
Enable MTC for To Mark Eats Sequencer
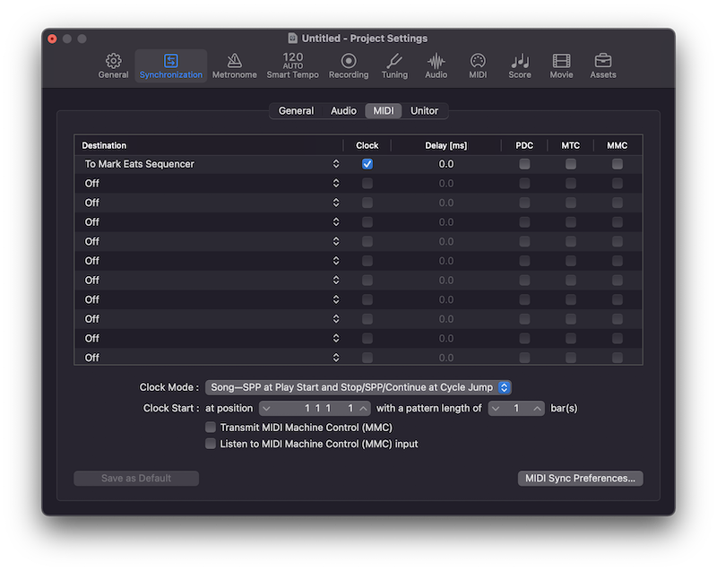point(571,164)
